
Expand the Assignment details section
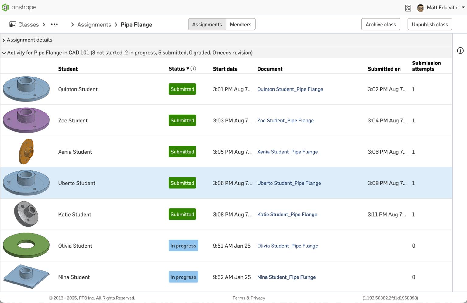[4, 40]
